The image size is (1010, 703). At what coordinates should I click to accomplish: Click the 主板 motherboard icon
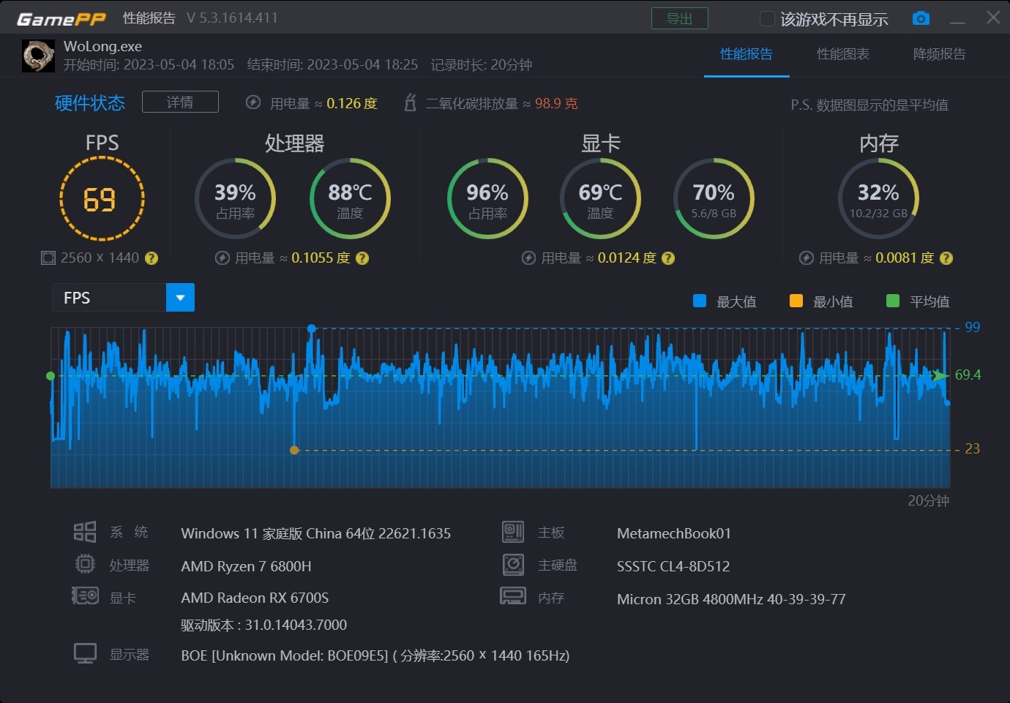pos(513,532)
